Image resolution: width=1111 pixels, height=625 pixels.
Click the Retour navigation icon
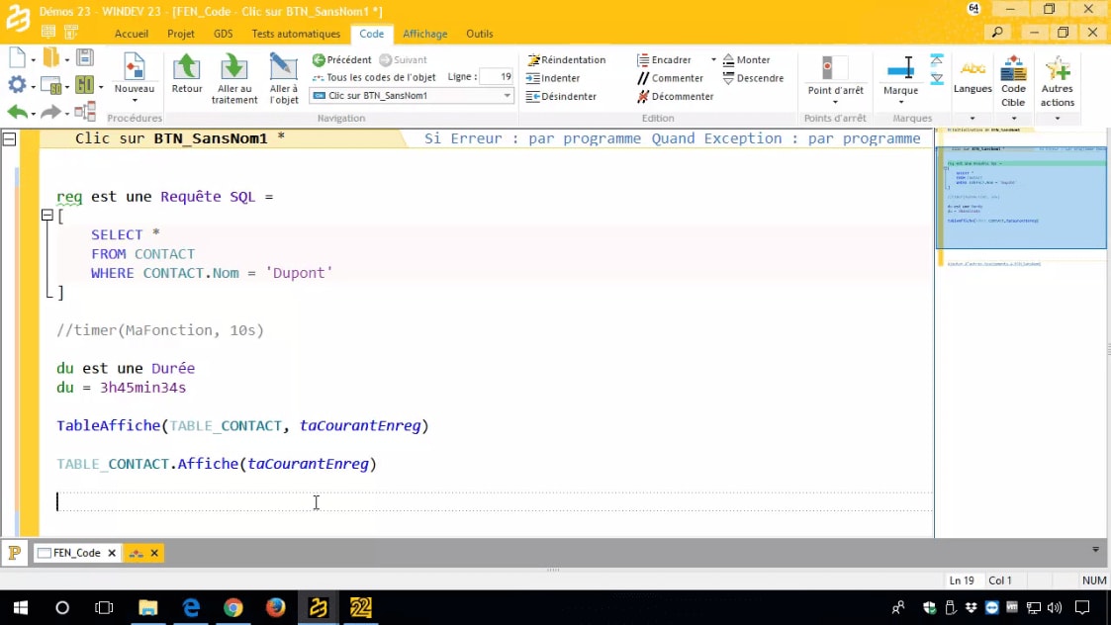pos(186,74)
